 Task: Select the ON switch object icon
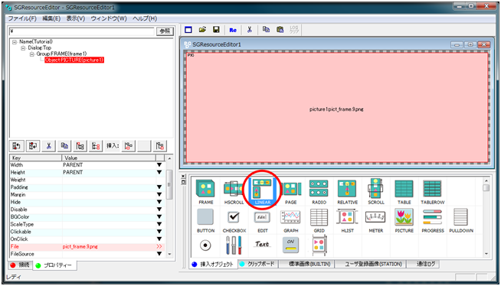click(x=291, y=245)
